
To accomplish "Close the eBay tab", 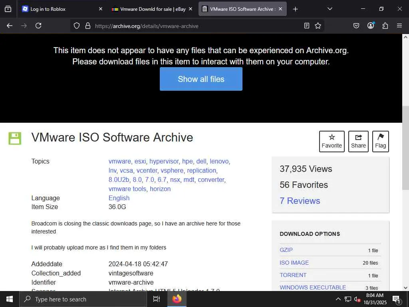I will [x=191, y=9].
